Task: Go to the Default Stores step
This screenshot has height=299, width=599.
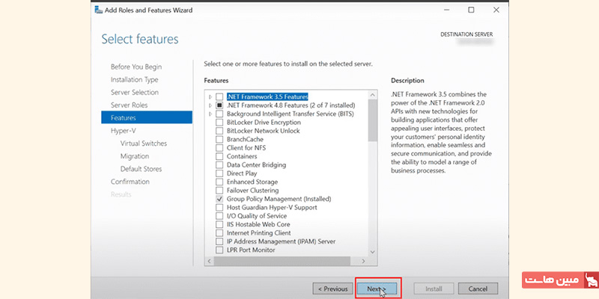Action: 141,169
